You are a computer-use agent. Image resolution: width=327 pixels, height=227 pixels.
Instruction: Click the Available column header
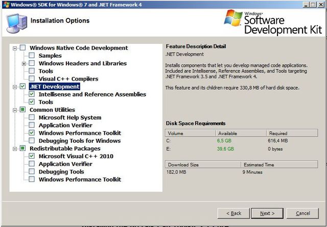point(241,133)
